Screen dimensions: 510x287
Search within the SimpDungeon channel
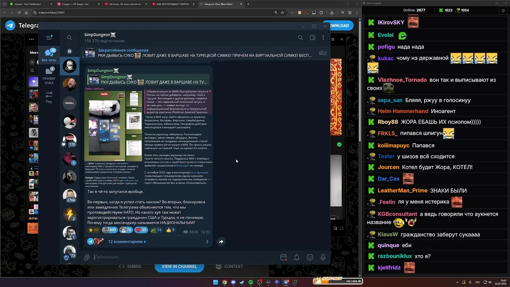tap(300, 37)
